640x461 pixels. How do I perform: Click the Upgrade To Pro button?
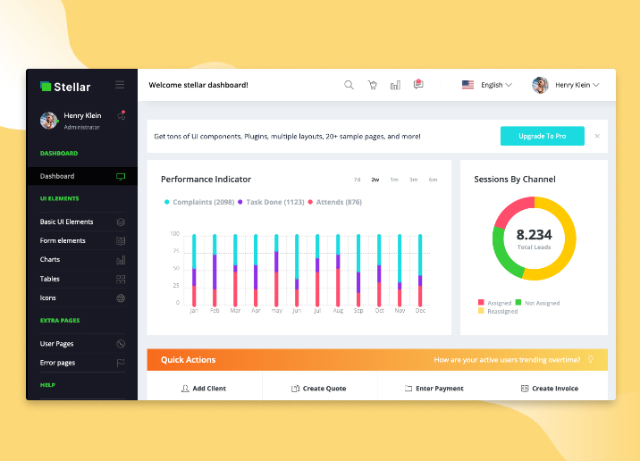(542, 137)
